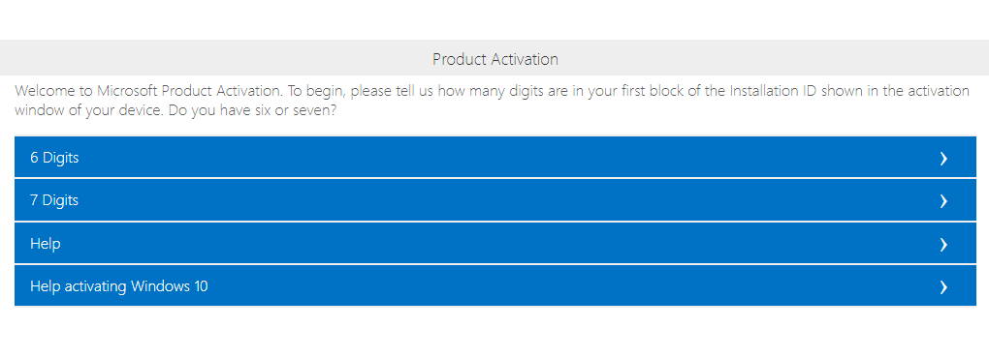Choose the 7 Digits option
The image size is (989, 358).
pyautogui.click(x=495, y=200)
